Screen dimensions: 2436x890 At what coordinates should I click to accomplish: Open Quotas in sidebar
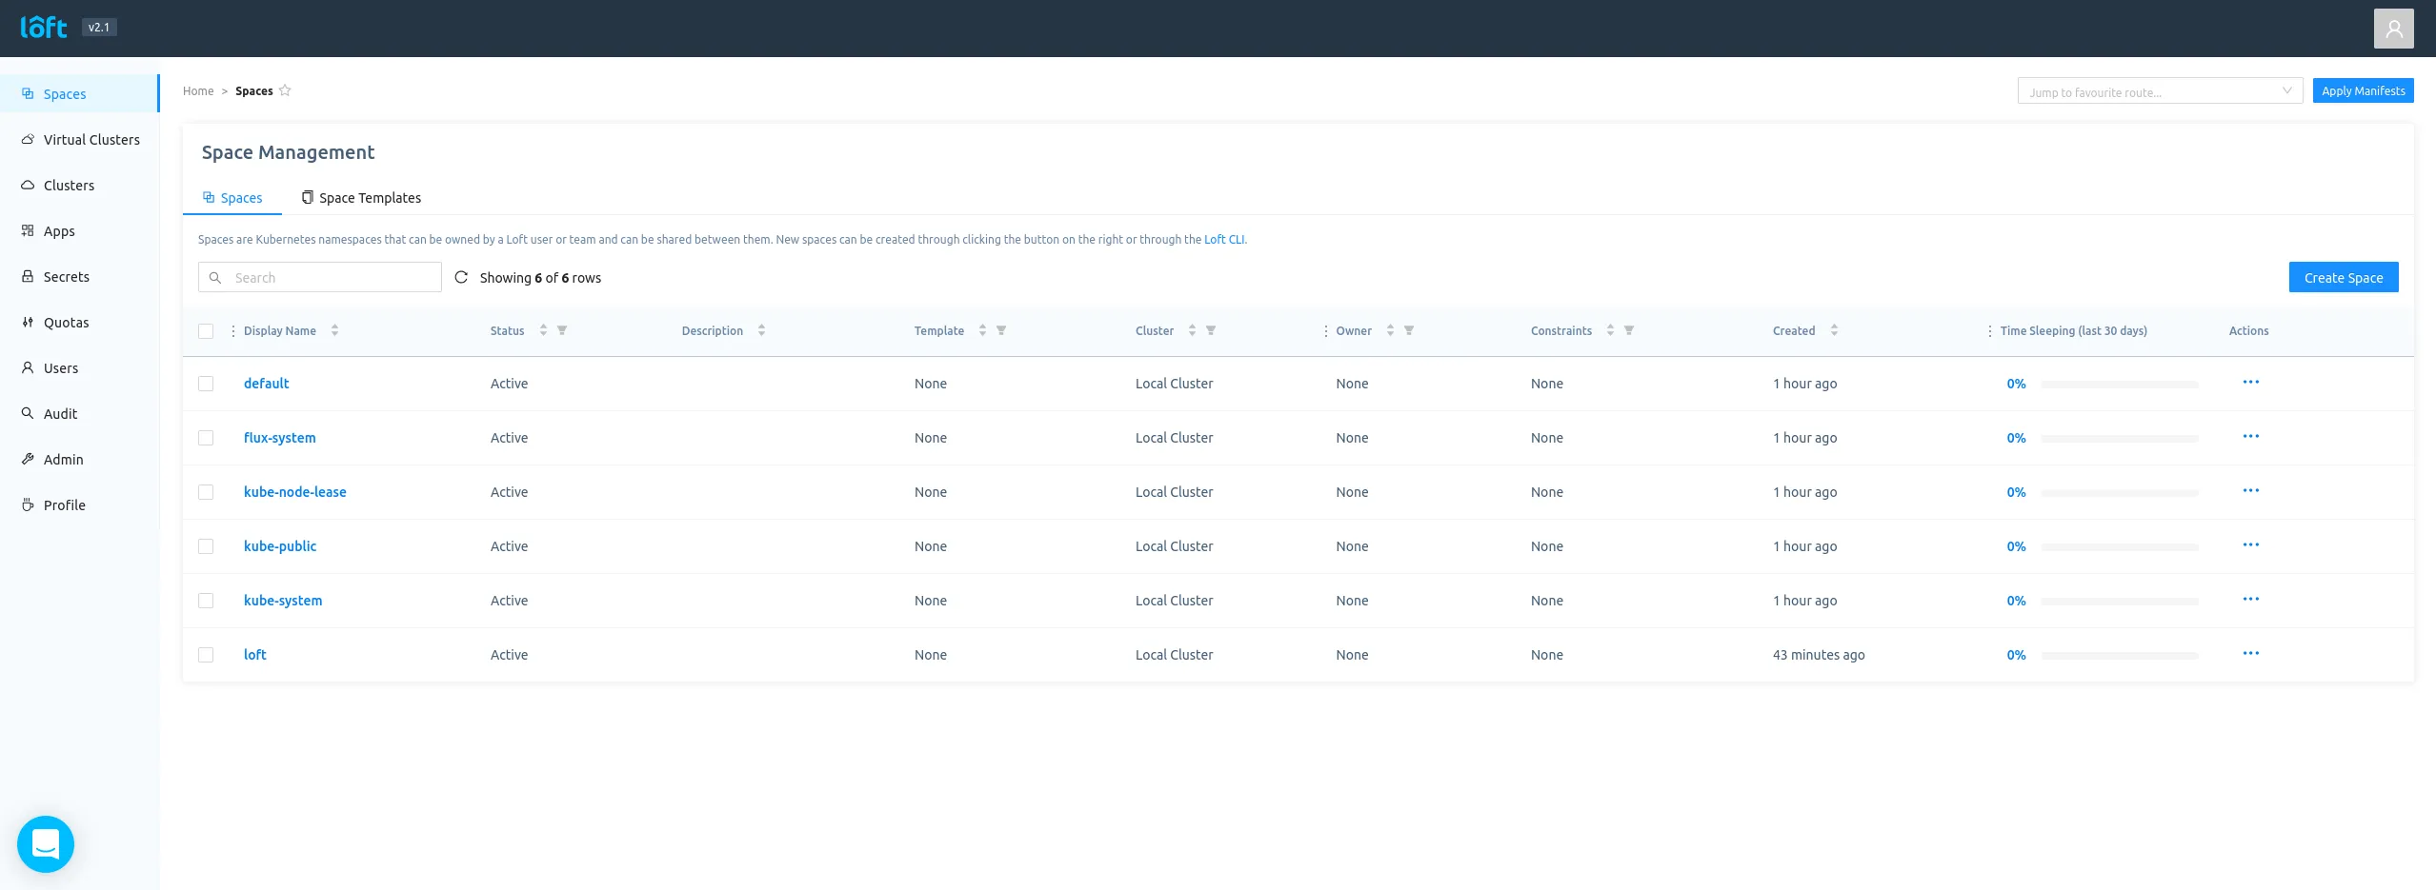pos(80,323)
